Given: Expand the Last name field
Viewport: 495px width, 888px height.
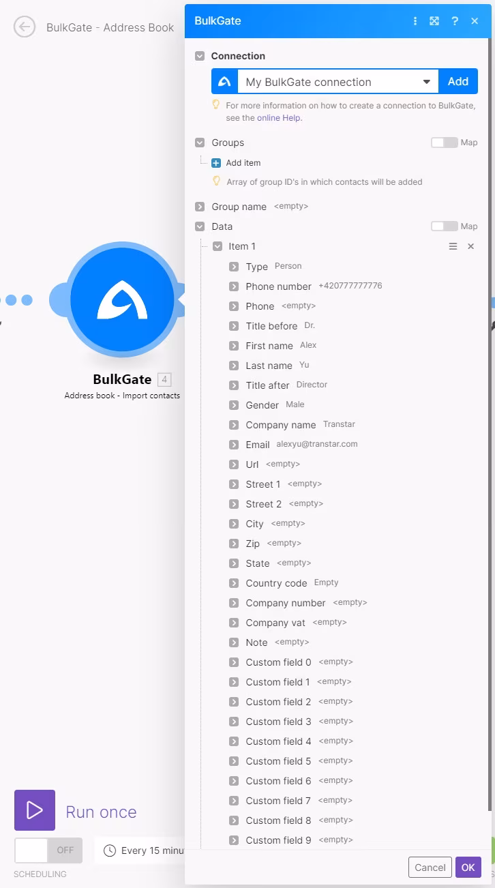Looking at the screenshot, I should click(x=234, y=366).
